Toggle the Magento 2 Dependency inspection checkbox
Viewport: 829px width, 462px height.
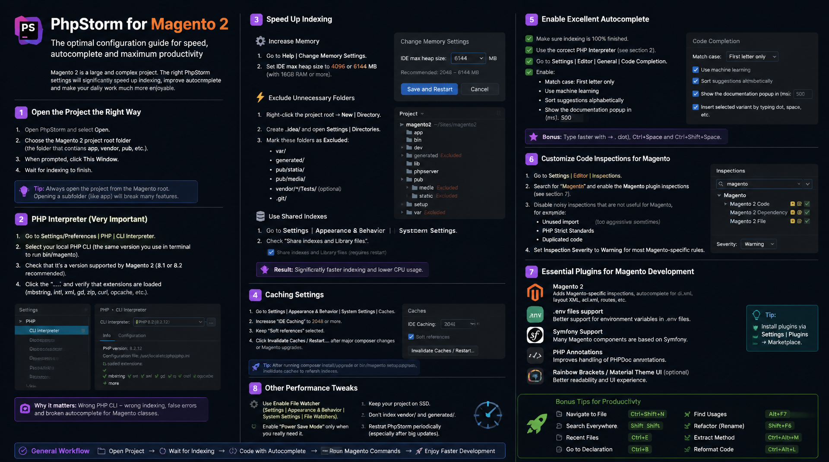coord(807,212)
